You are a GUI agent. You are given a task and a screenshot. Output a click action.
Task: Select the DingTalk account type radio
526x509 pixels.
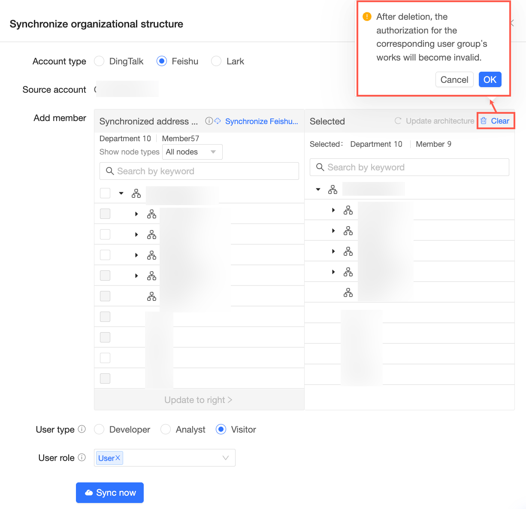tap(99, 61)
